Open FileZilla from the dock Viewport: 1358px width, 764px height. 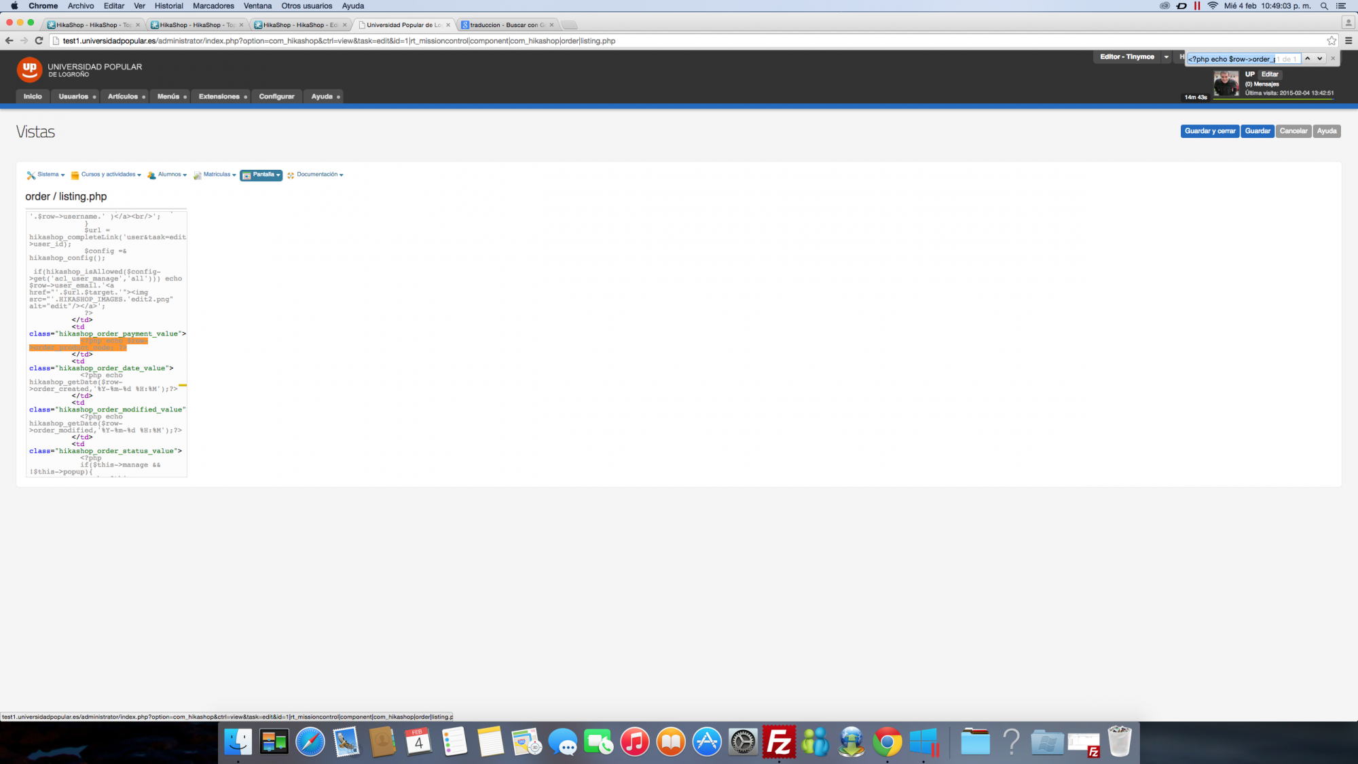779,742
